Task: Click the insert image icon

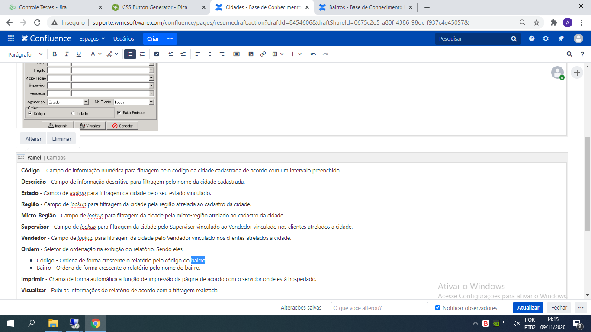Action: click(x=251, y=54)
